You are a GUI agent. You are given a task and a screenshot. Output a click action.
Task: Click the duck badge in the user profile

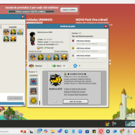[x=33, y=57]
